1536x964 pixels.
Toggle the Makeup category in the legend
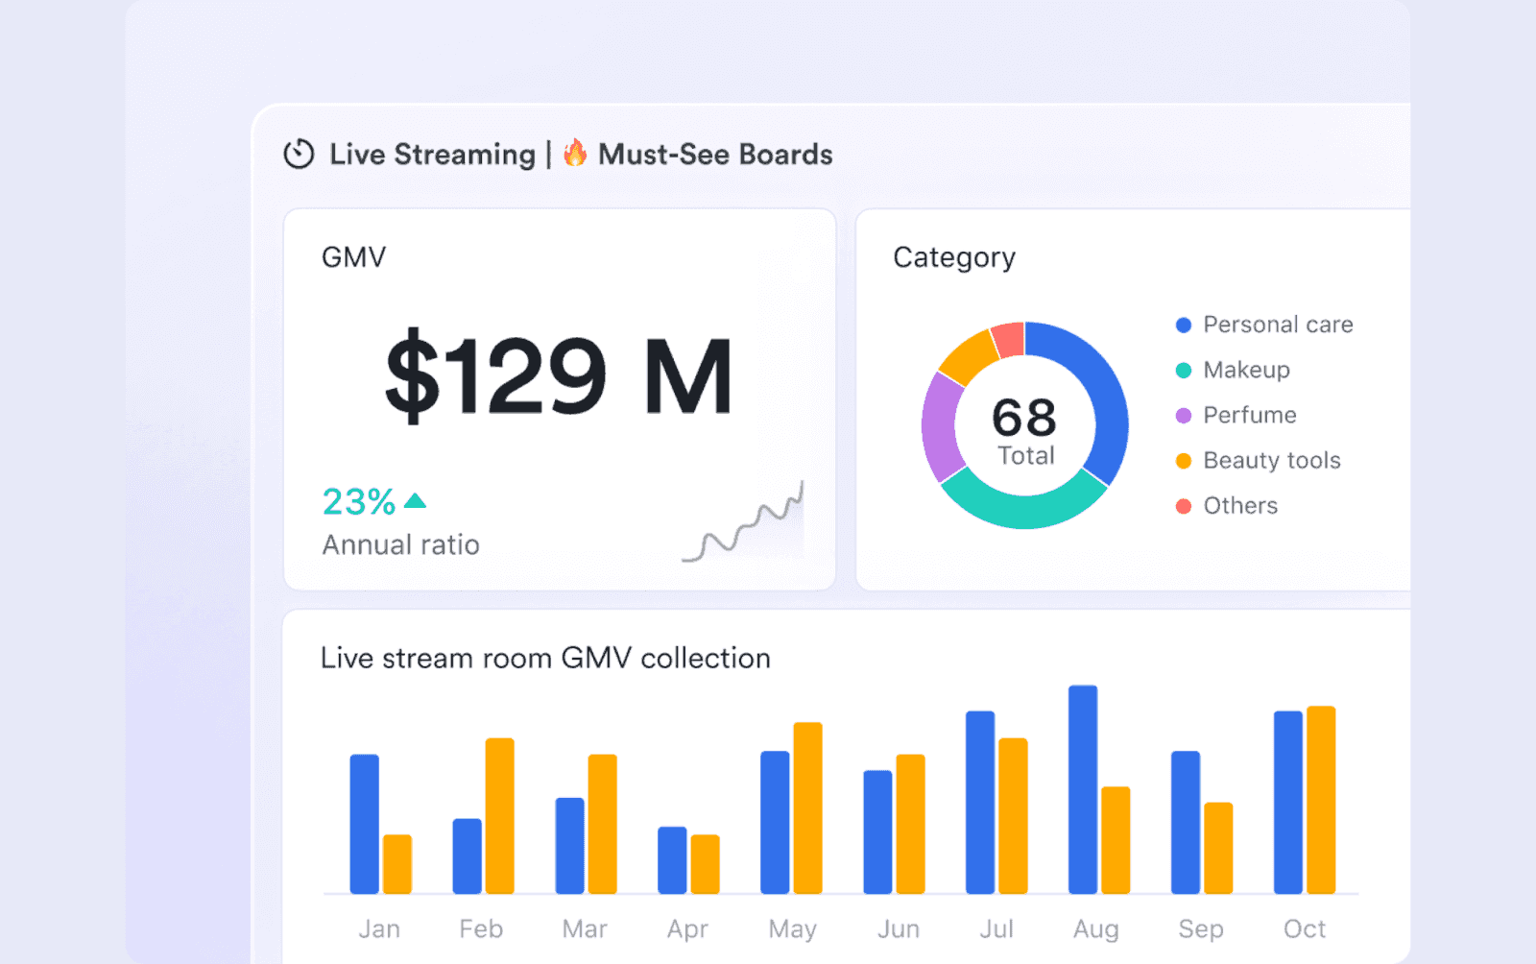pos(1245,370)
